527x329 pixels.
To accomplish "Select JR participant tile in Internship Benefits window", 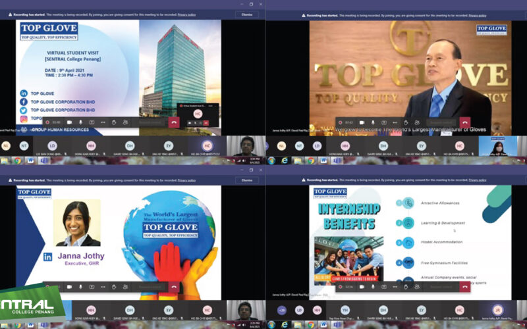I will (498, 311).
